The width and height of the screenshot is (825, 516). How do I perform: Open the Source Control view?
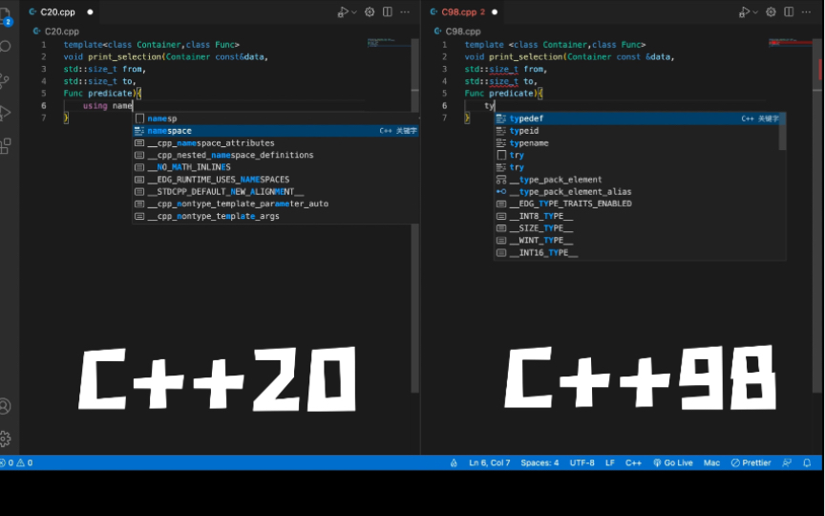tap(6, 80)
